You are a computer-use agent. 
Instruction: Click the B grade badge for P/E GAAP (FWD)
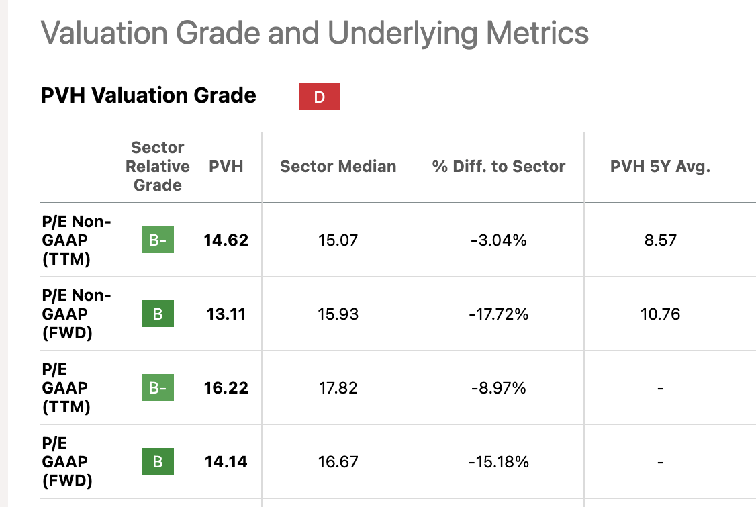coord(158,462)
